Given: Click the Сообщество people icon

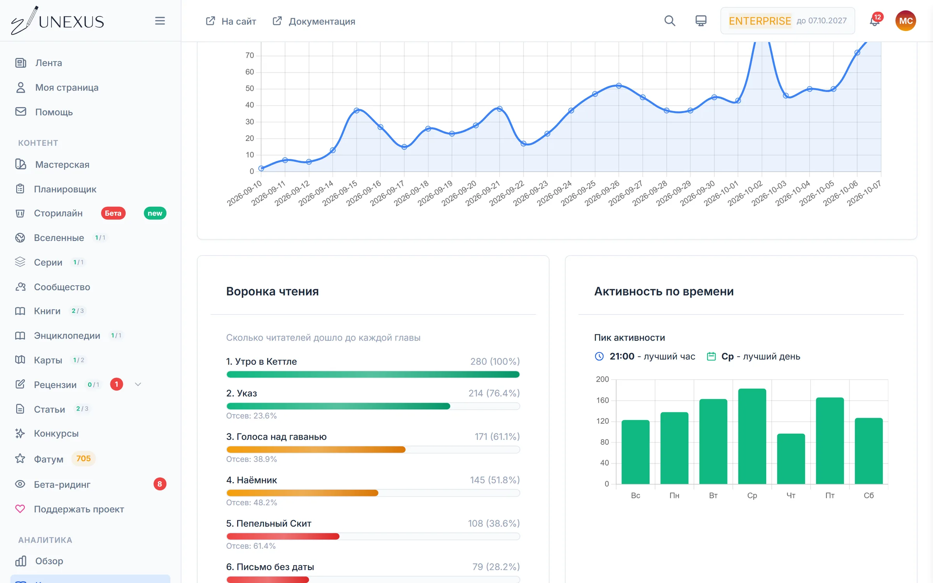Looking at the screenshot, I should (x=20, y=287).
